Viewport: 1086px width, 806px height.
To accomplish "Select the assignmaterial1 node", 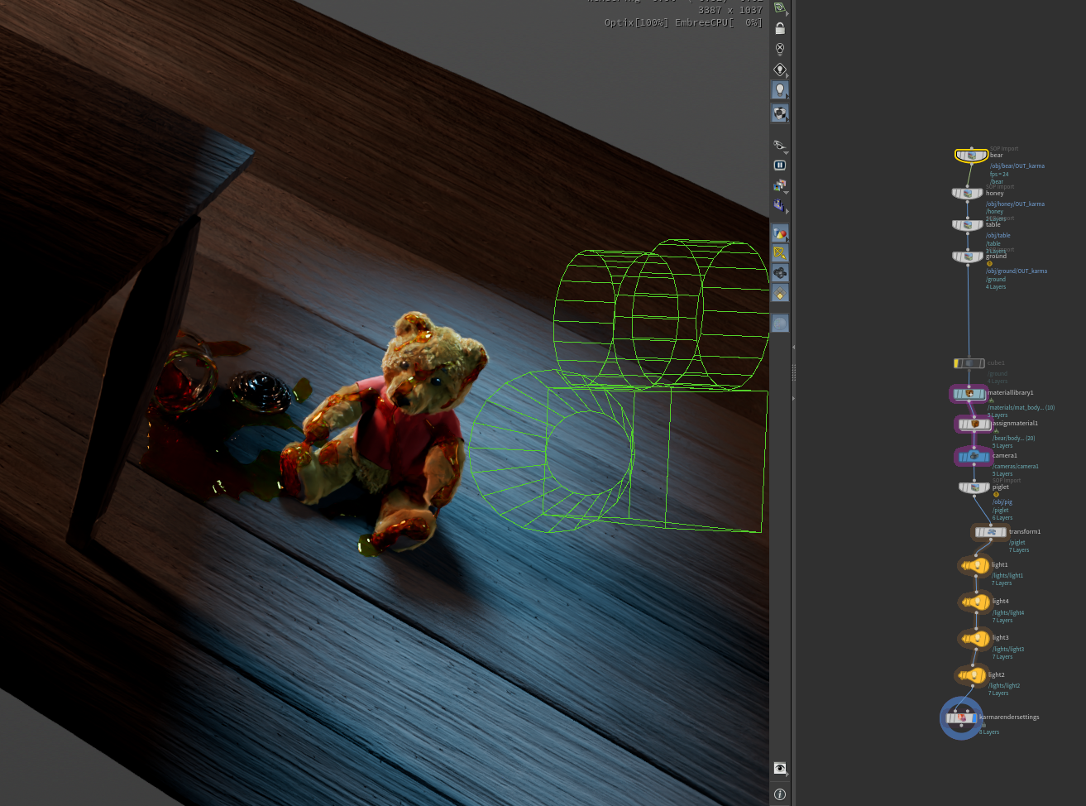I will [x=974, y=425].
